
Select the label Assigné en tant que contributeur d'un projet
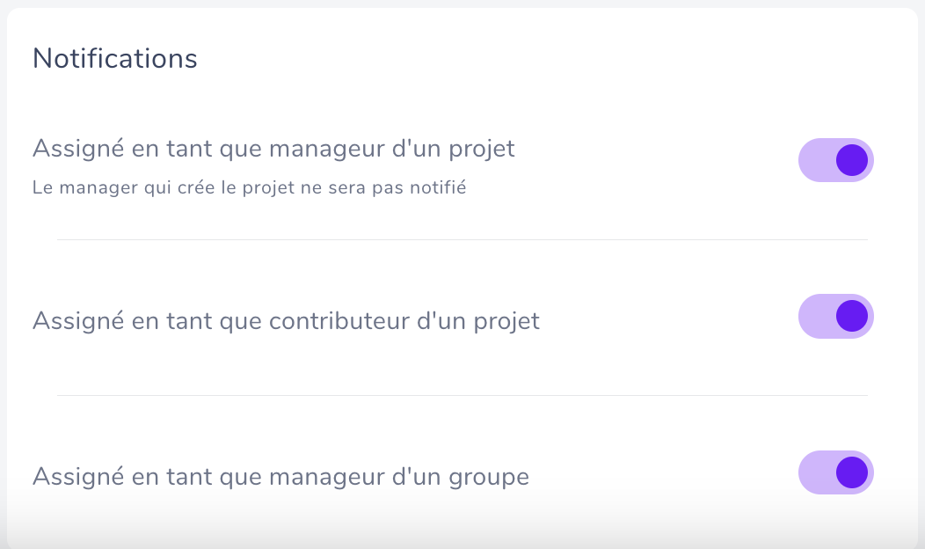click(286, 322)
